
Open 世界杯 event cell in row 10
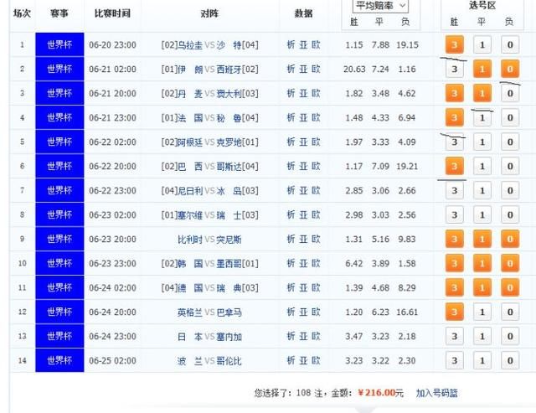click(x=59, y=264)
